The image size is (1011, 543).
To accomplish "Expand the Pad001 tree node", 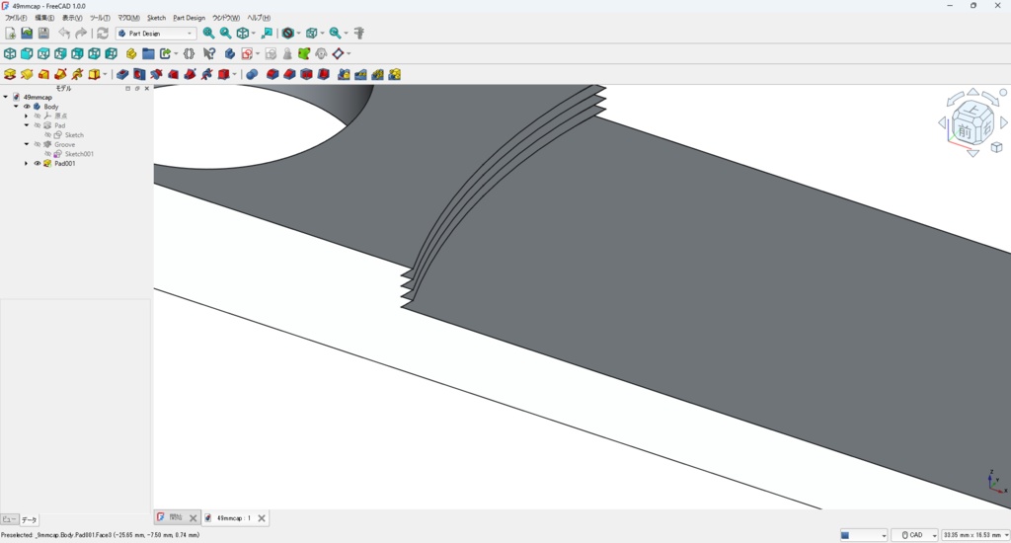I will [x=27, y=164].
